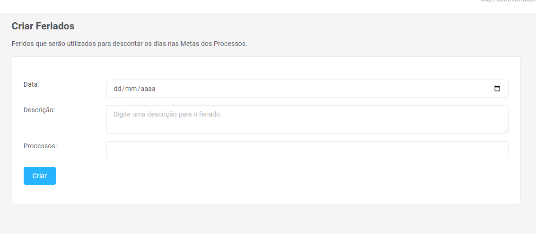Click the subtitle about Metas dos Processos

(129, 44)
